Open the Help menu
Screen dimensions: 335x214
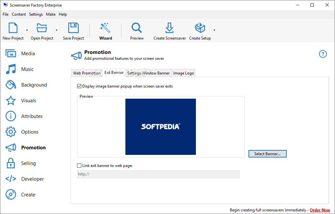point(63,14)
